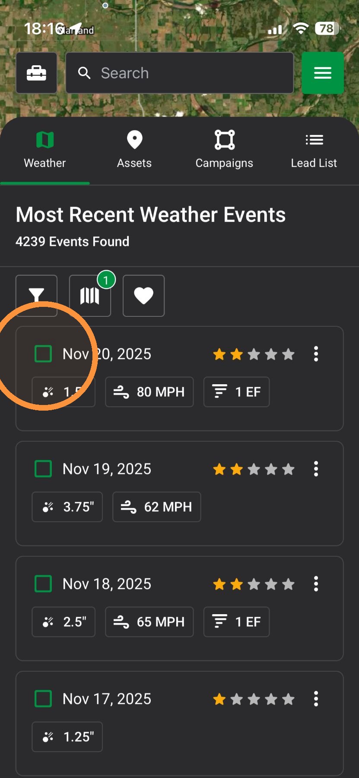This screenshot has height=778, width=359.
Task: Tap the 1 EF tornado chip for Nov 18
Action: [x=236, y=622]
